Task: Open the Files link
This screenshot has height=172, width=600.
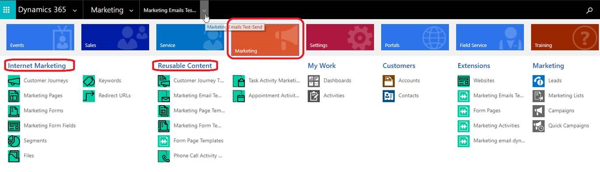Action: 29,156
